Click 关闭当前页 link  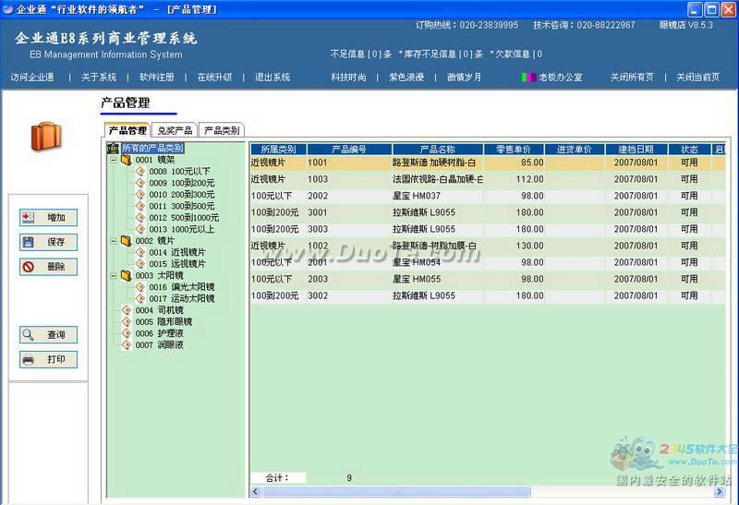click(698, 78)
